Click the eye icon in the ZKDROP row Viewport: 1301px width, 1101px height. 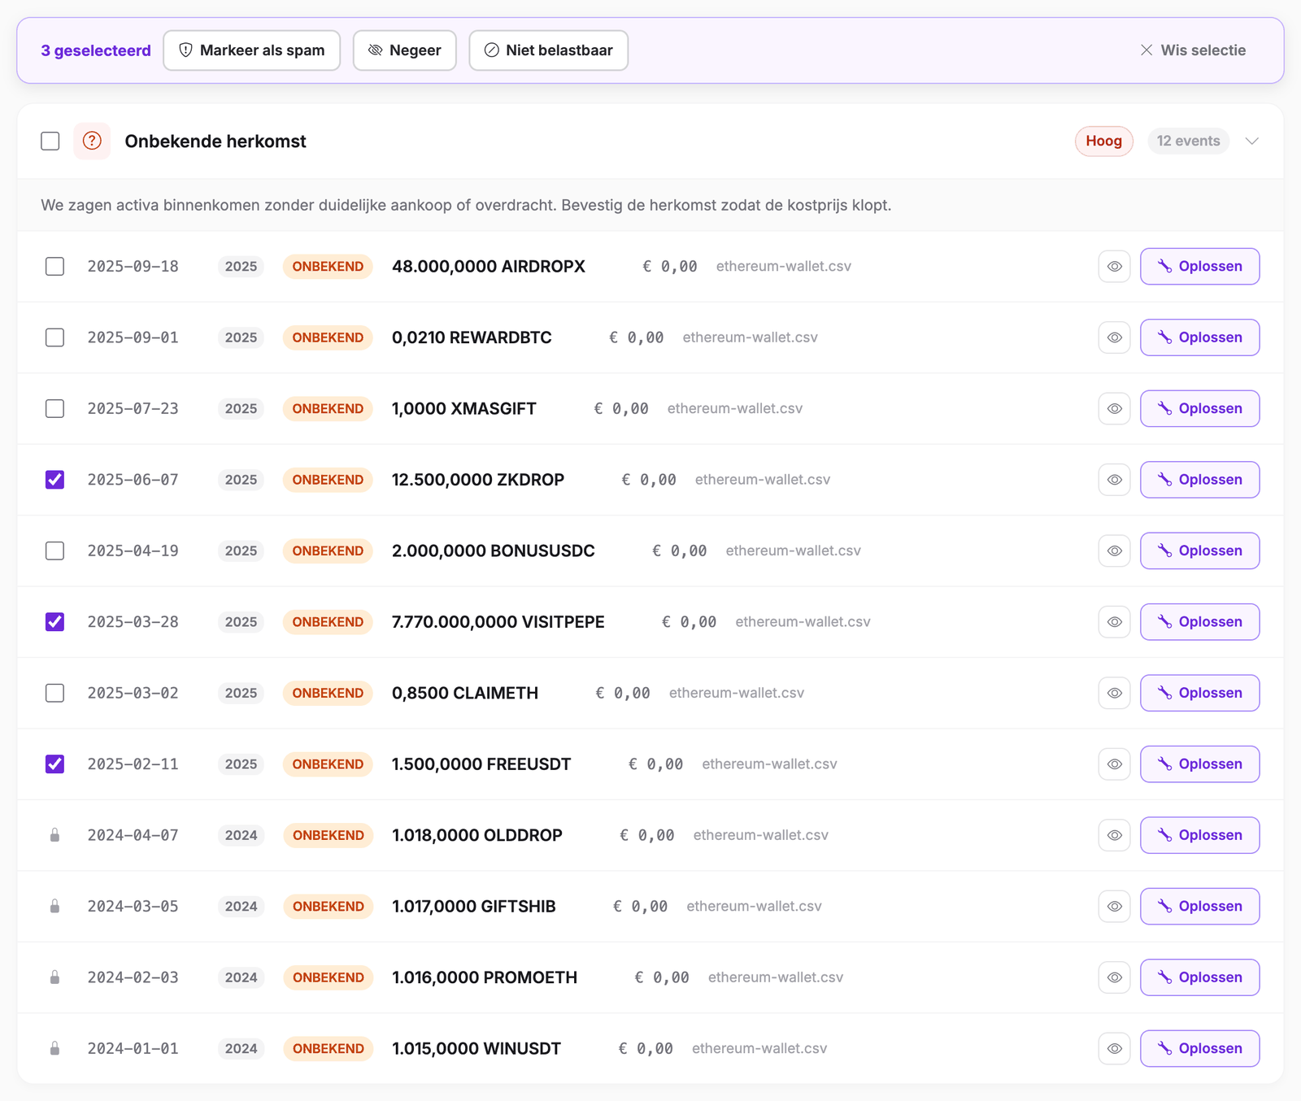pyautogui.click(x=1114, y=480)
